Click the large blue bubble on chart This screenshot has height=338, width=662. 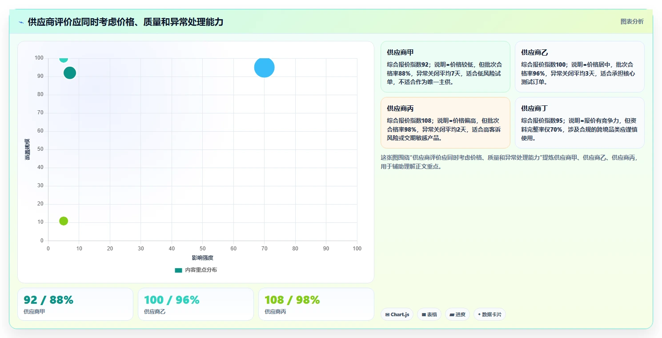[x=264, y=68]
